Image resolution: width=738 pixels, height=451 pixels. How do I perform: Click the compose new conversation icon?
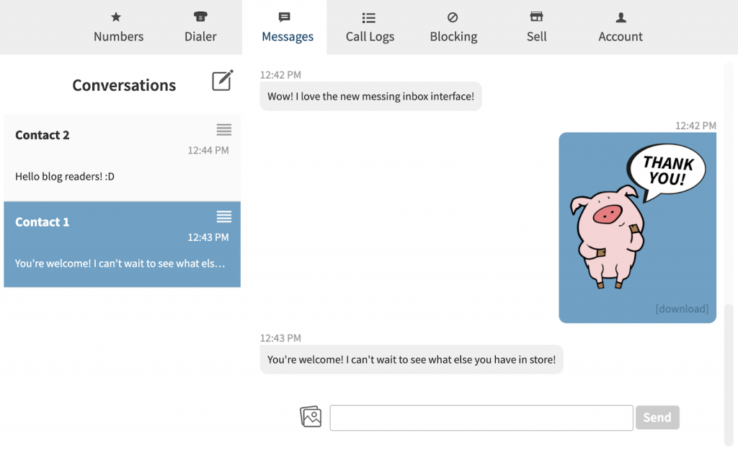[x=223, y=80]
